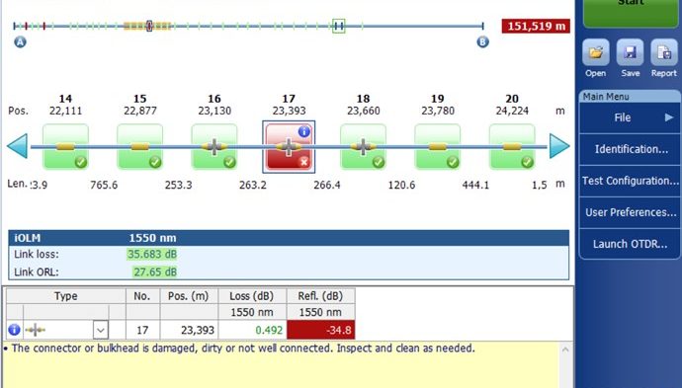
Task: Click the Link loss value 35.683 dB
Action: point(152,254)
